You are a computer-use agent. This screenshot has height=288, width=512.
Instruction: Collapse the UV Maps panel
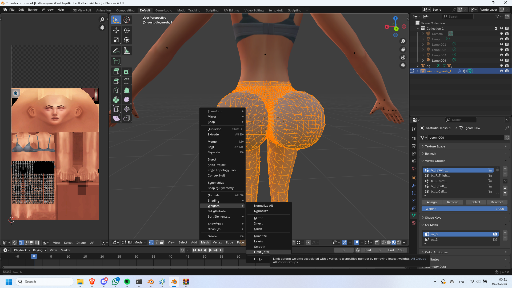coord(431,225)
